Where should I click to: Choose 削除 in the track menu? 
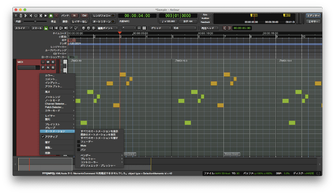tap(57, 153)
